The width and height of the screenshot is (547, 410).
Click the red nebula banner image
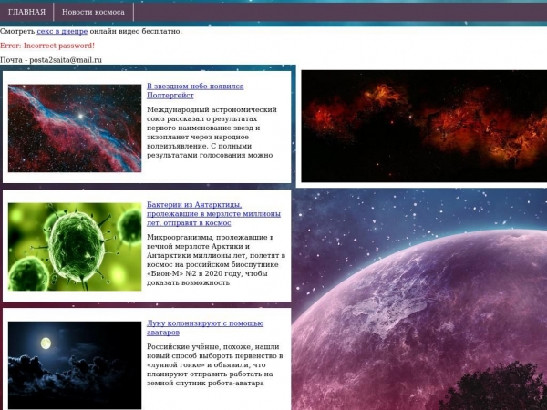(x=424, y=126)
